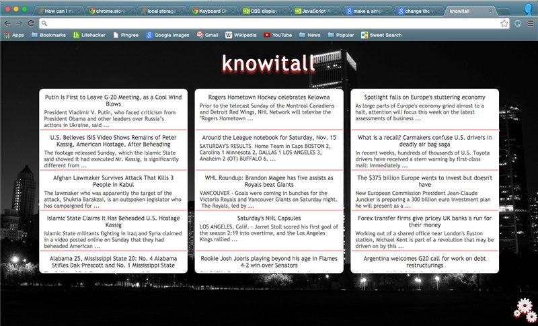The height and width of the screenshot is (326, 538).
Task: Open 'What is a recall?' Carmakers article
Action: pyautogui.click(x=425, y=141)
